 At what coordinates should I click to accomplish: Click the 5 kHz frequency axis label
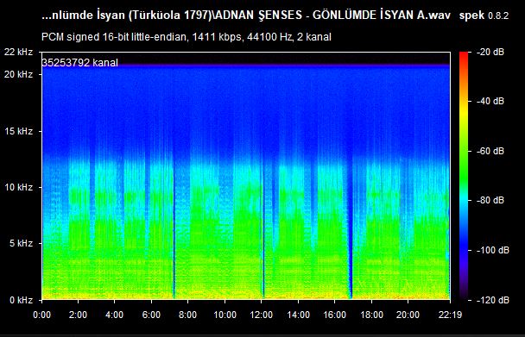pos(21,243)
